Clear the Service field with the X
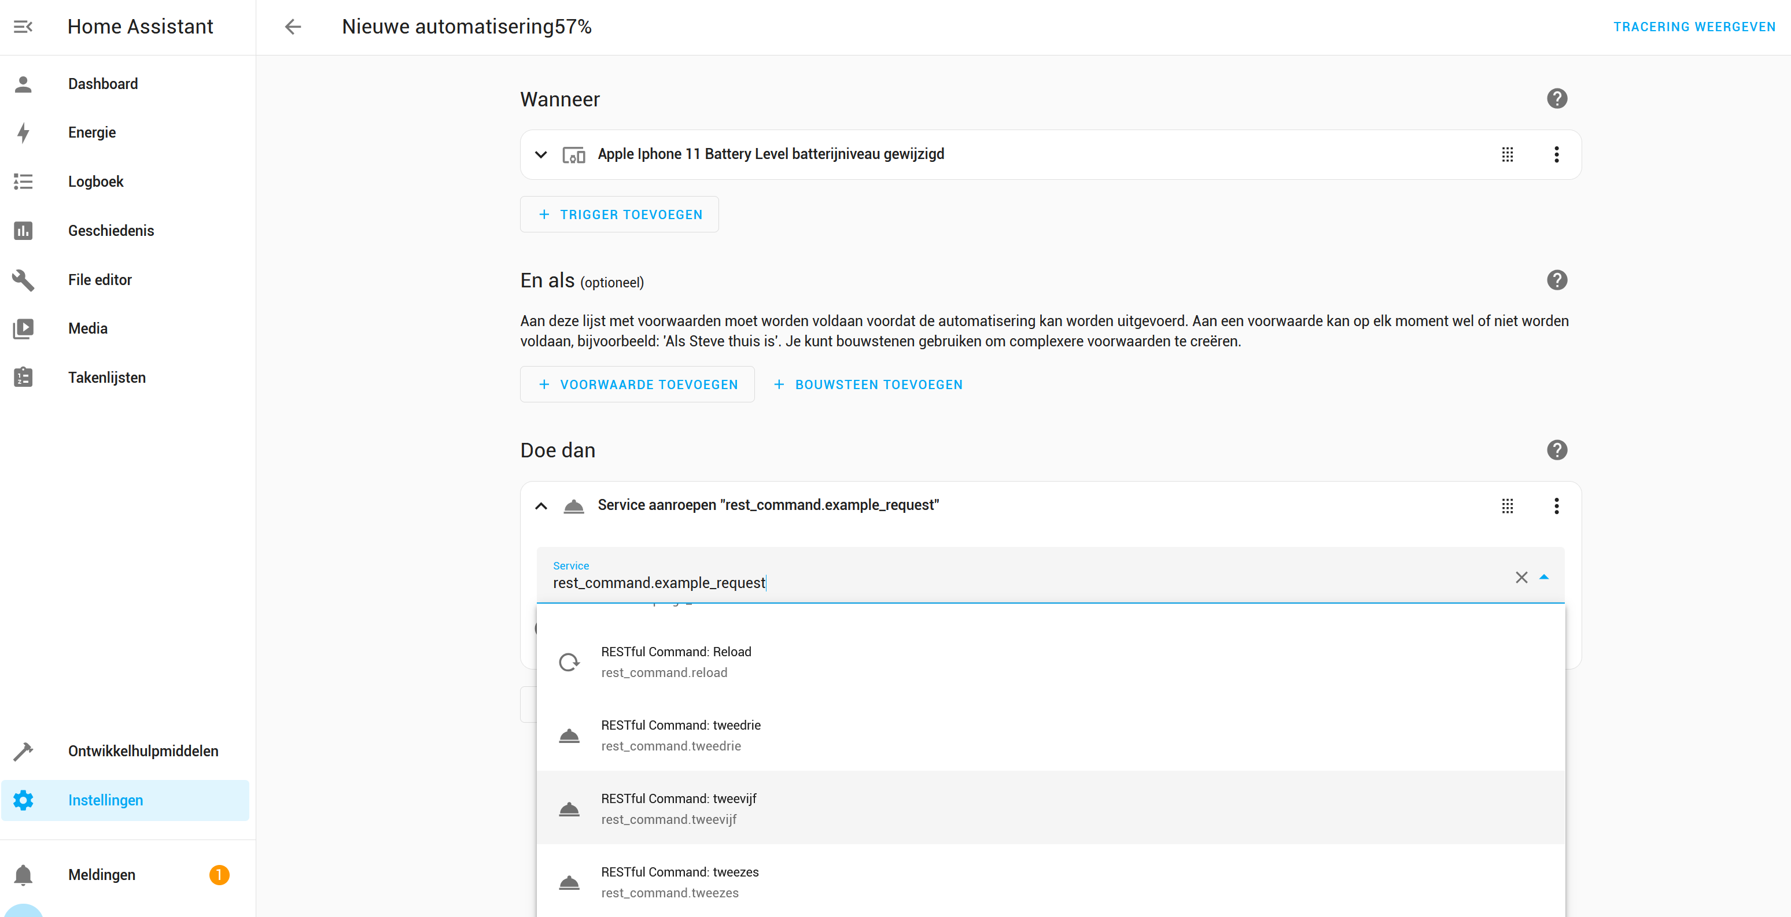Screen dimensions: 1791x917 [1521, 577]
